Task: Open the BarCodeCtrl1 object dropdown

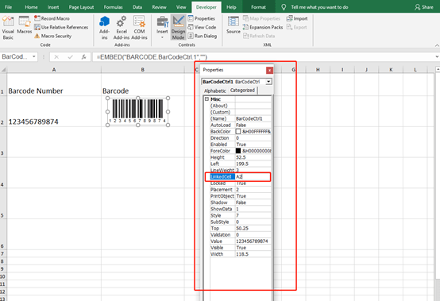Action: tap(268, 82)
